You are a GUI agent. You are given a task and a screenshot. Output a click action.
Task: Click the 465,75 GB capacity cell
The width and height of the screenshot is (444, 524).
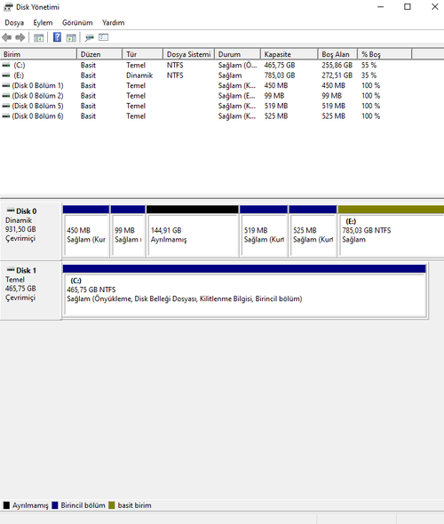tap(280, 65)
